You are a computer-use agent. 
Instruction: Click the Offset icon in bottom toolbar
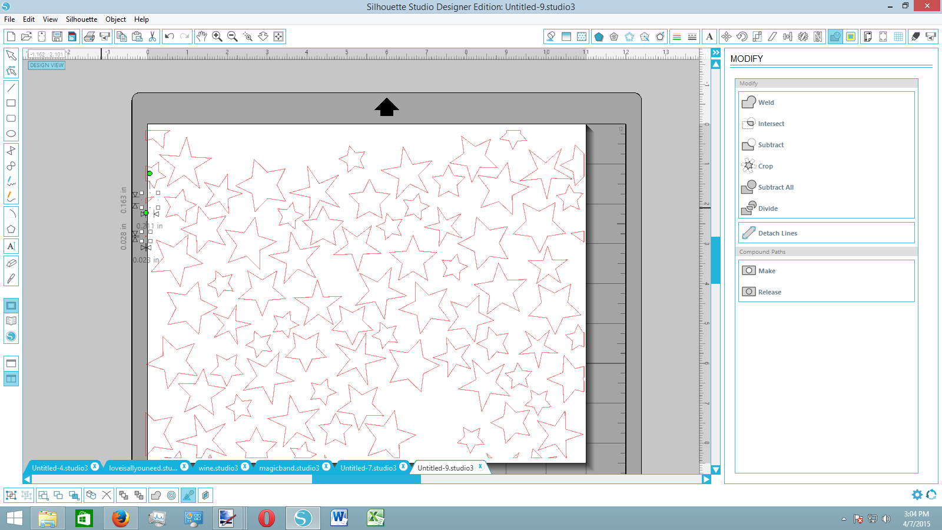[x=171, y=495]
